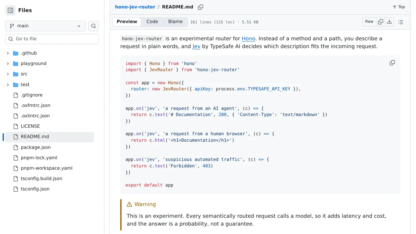Viewport: 416px width, 234px height.
Task: Expand the playground folder chevron
Action: pyautogui.click(x=8, y=64)
